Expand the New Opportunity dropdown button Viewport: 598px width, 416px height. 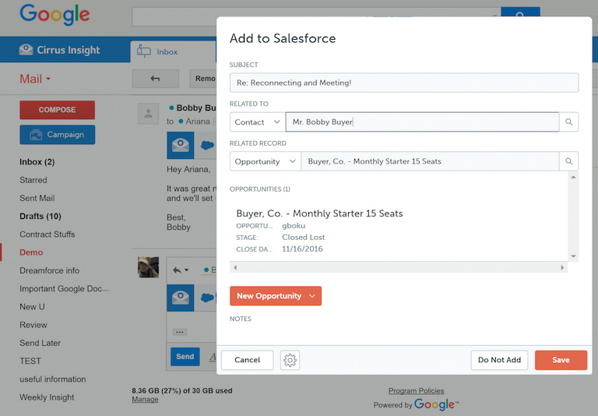(312, 296)
